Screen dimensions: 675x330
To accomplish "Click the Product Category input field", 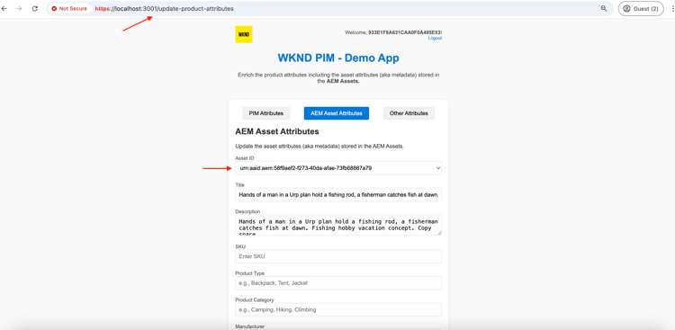I will 338,310.
